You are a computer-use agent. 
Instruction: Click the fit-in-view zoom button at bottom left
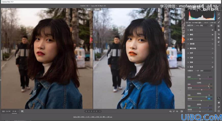pos(6,111)
